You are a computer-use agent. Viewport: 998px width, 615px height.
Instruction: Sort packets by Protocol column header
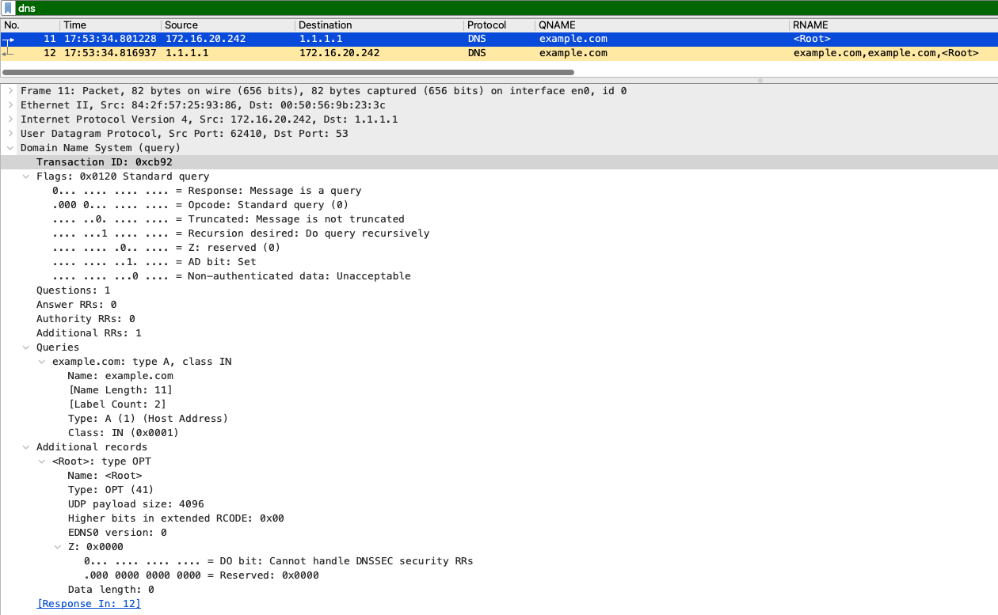[x=500, y=25]
